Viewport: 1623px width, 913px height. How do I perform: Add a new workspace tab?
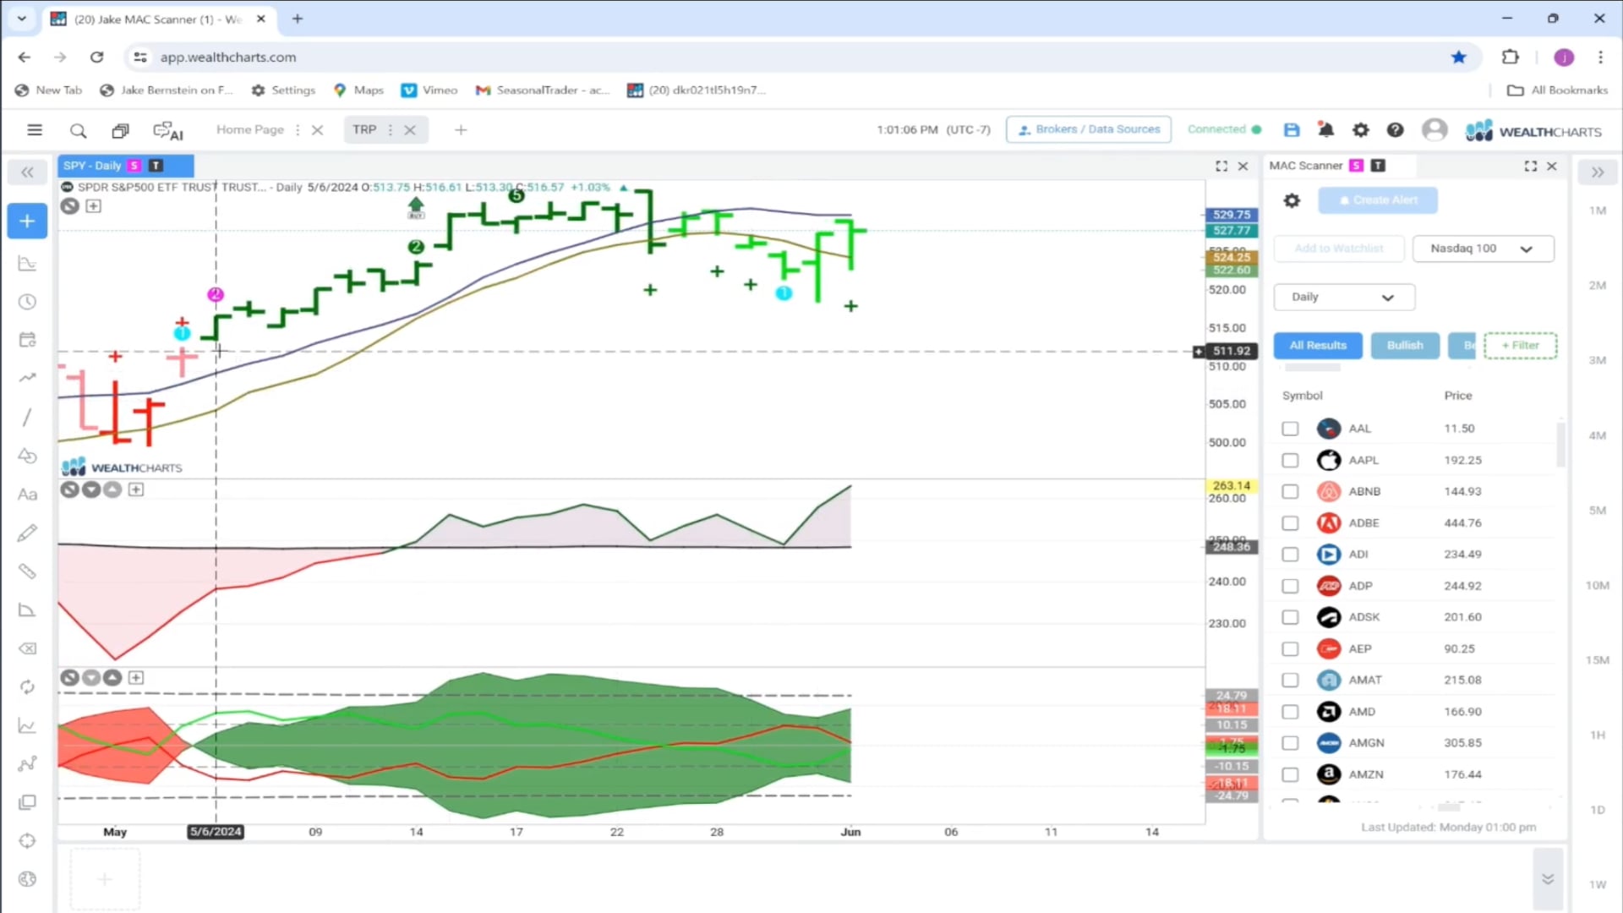(x=461, y=130)
